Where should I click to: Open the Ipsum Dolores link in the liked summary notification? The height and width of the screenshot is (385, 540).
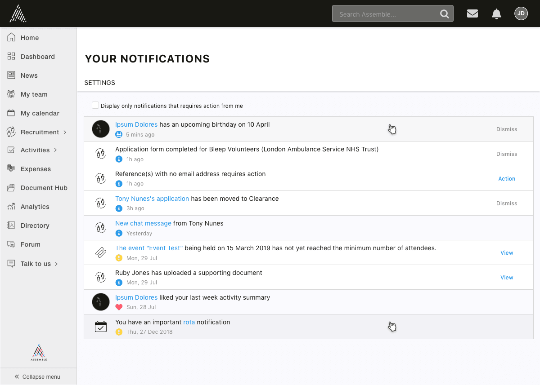click(136, 297)
